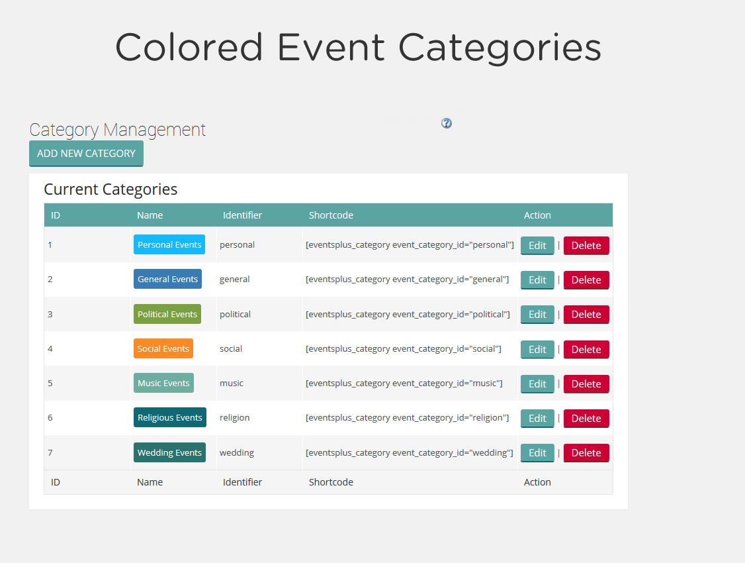Edit the Personal Events category
The height and width of the screenshot is (563, 745).
click(537, 245)
